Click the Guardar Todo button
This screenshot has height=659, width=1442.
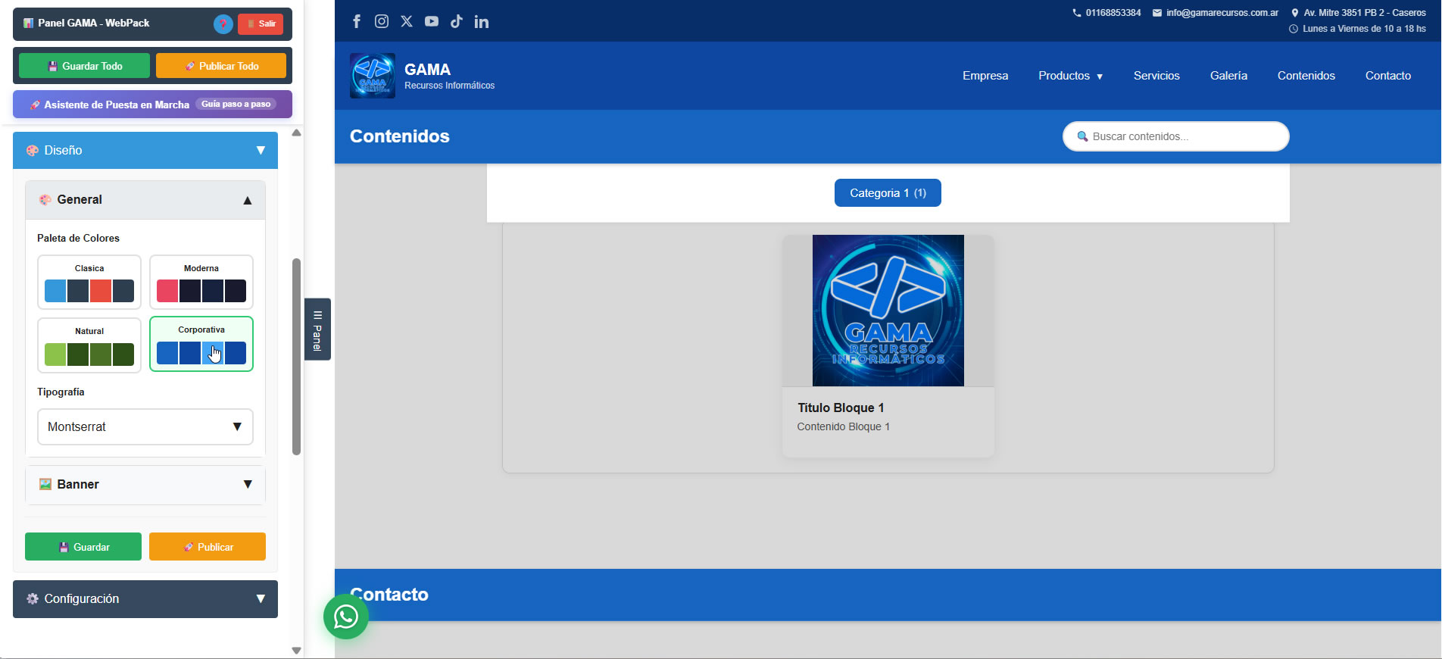click(84, 66)
